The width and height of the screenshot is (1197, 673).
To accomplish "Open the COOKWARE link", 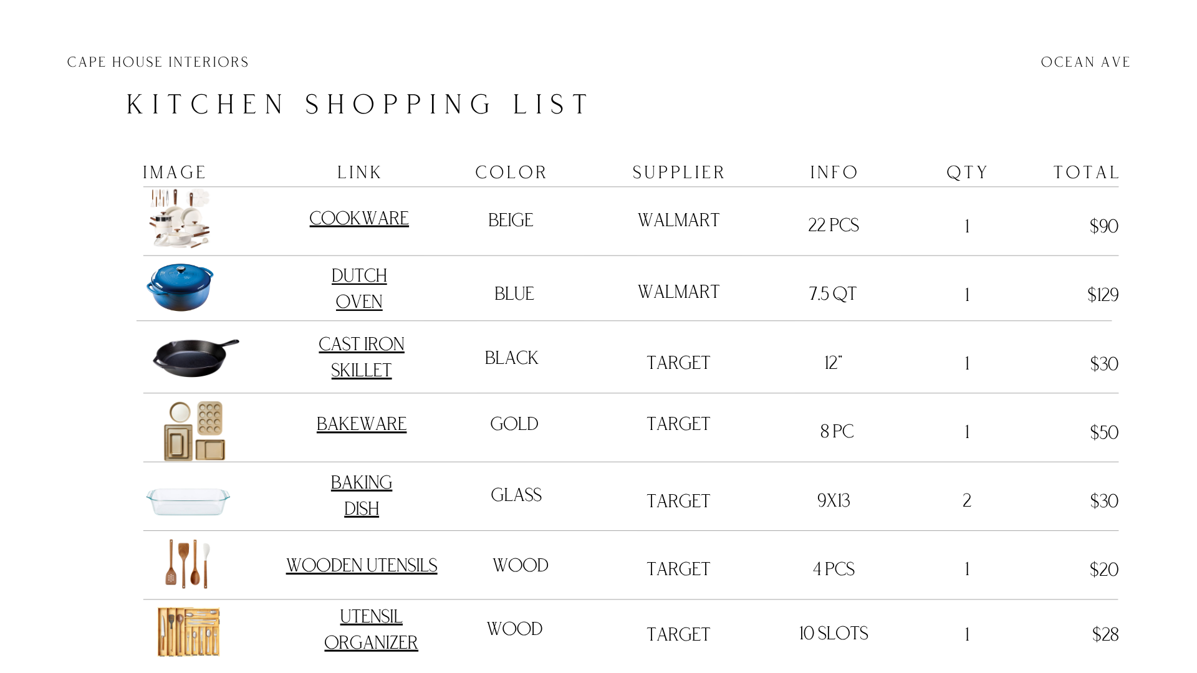I will [x=359, y=219].
